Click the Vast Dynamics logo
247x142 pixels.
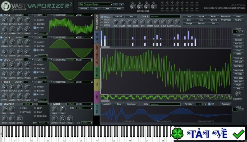pyautogui.click(x=6, y=6)
